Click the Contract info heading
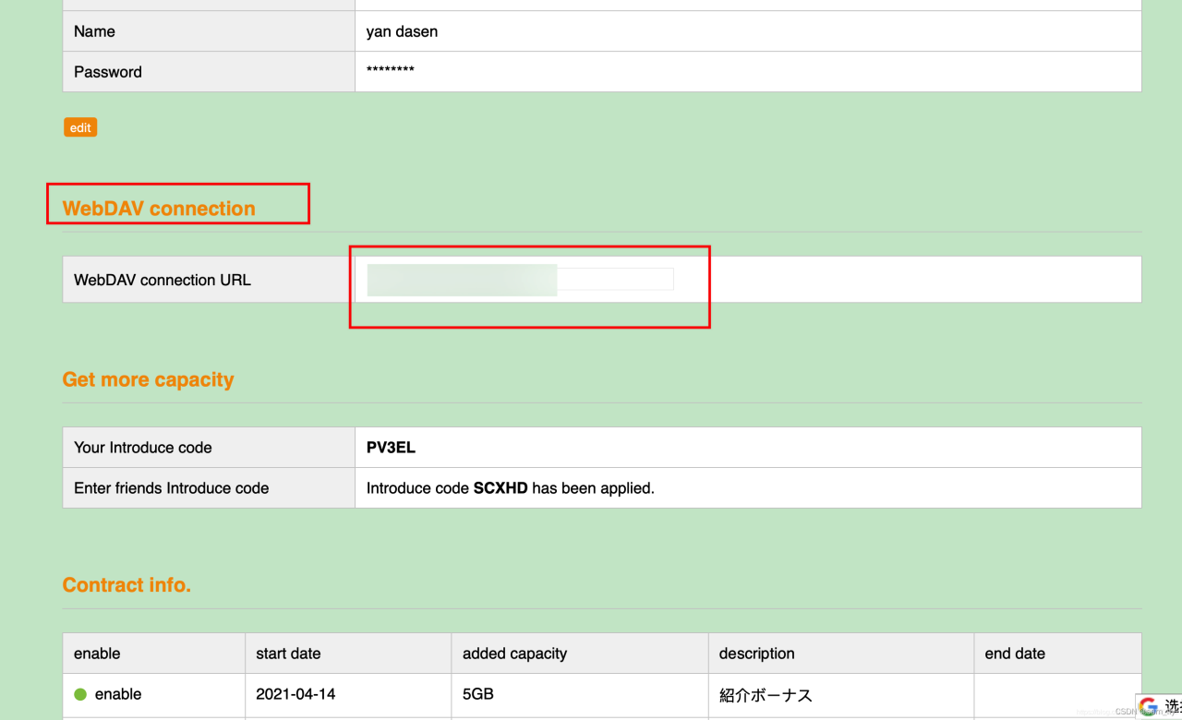The height and width of the screenshot is (720, 1182). 127,584
